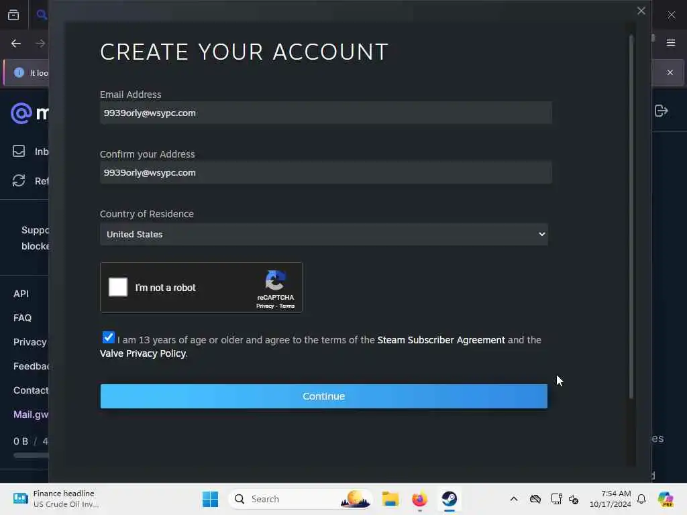The height and width of the screenshot is (515, 687).
Task: Click the mail site @ logo
Action: click(x=21, y=113)
